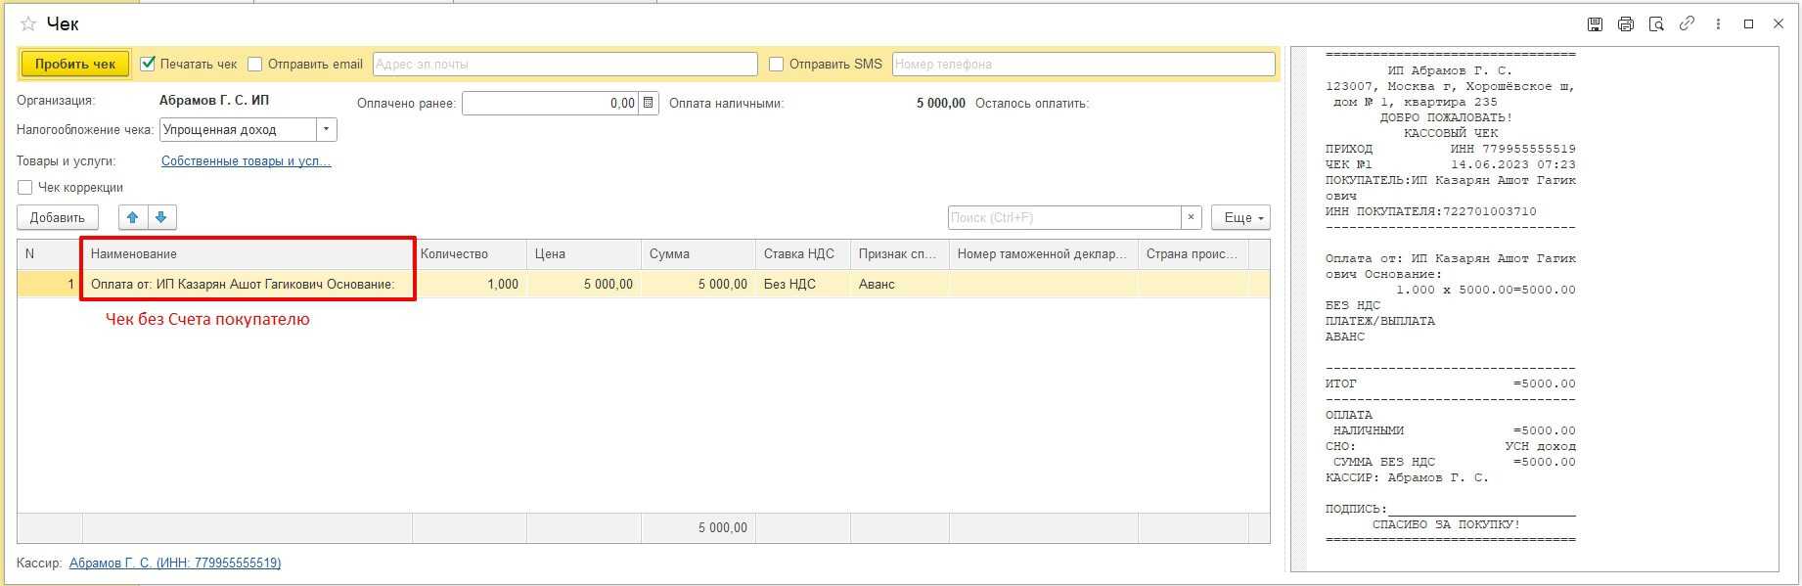Viewport: 1802px width, 586px height.
Task: Enable the Отправить SMS checkbox
Action: click(x=777, y=64)
